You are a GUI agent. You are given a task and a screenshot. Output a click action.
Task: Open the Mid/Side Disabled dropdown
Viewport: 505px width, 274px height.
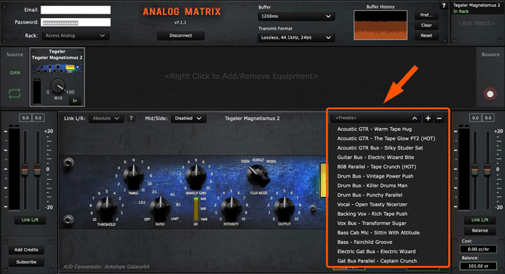[x=188, y=118]
